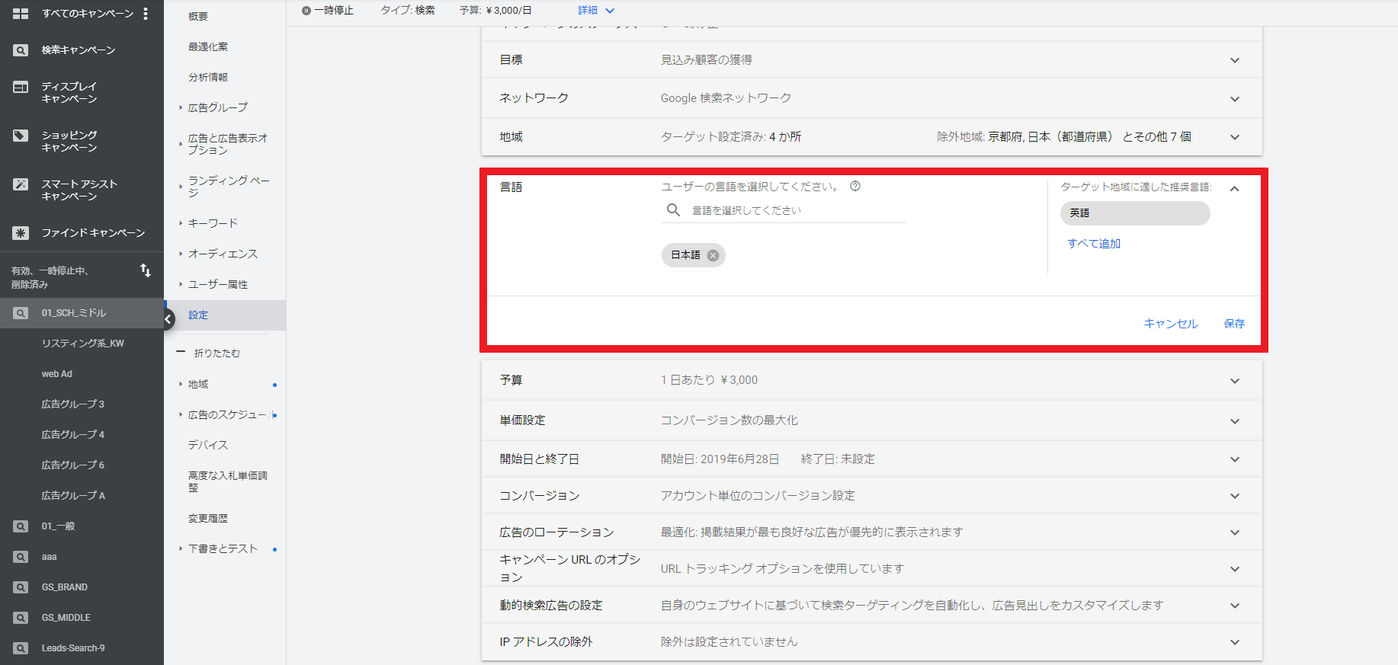Image resolution: width=1398 pixels, height=665 pixels.
Task: Select ad group 広告グループ 3
Action: tap(73, 404)
